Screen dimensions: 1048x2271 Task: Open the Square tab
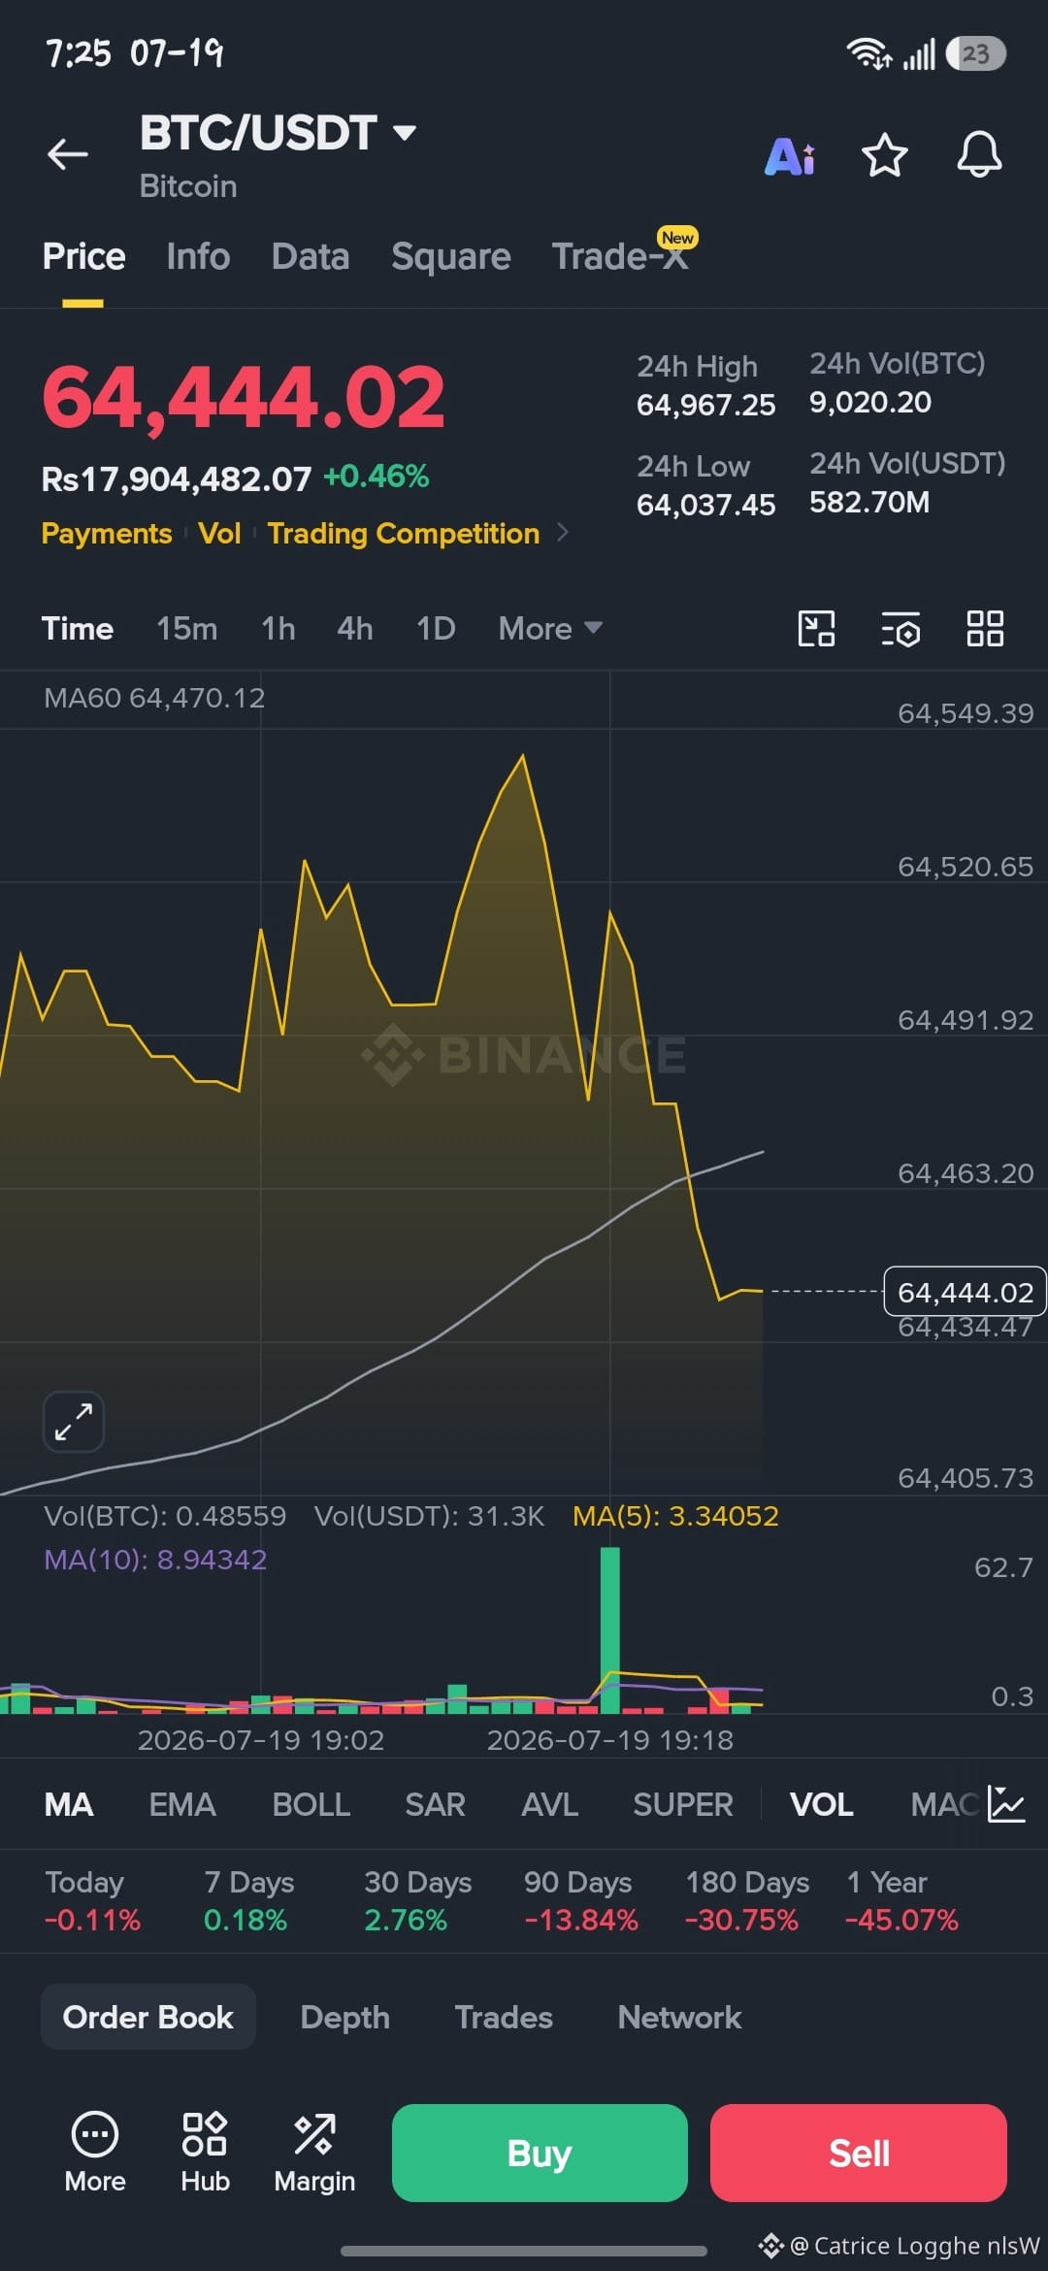click(x=451, y=256)
